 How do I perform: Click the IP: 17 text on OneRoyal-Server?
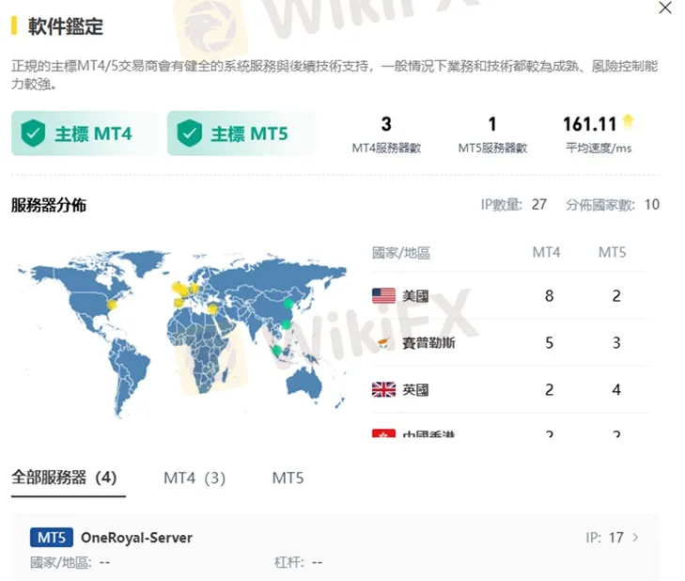pyautogui.click(x=604, y=537)
